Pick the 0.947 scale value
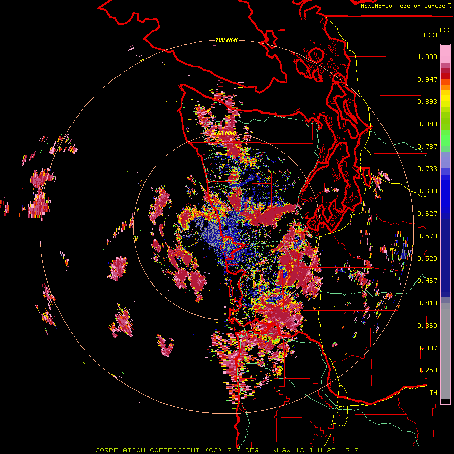Screen dimensions: 454x454 [427, 79]
